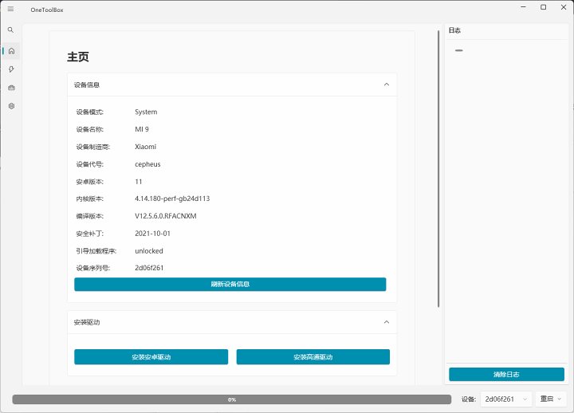Click inside the 日志 log text area
This screenshot has width=574, height=413.
pos(506,199)
